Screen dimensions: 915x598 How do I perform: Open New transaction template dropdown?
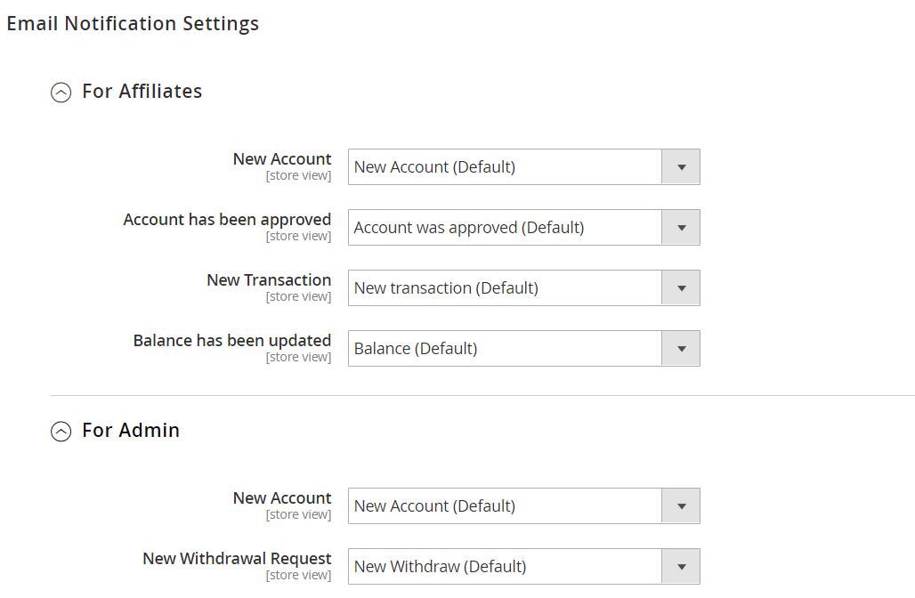coord(524,287)
